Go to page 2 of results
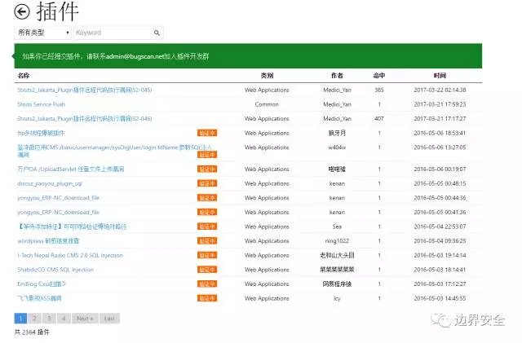The width and height of the screenshot is (522, 343). click(36, 319)
